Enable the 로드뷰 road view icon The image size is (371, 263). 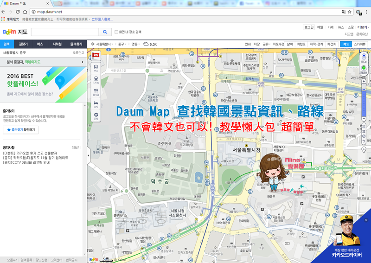click(x=364, y=58)
